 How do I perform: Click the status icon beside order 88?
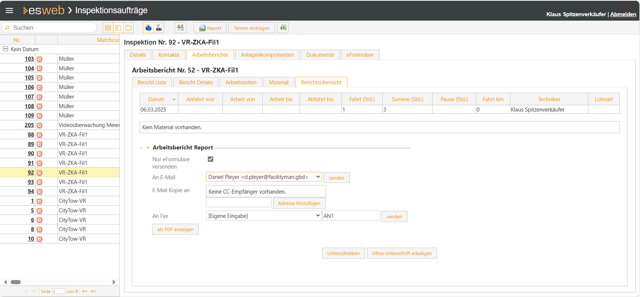(x=39, y=135)
